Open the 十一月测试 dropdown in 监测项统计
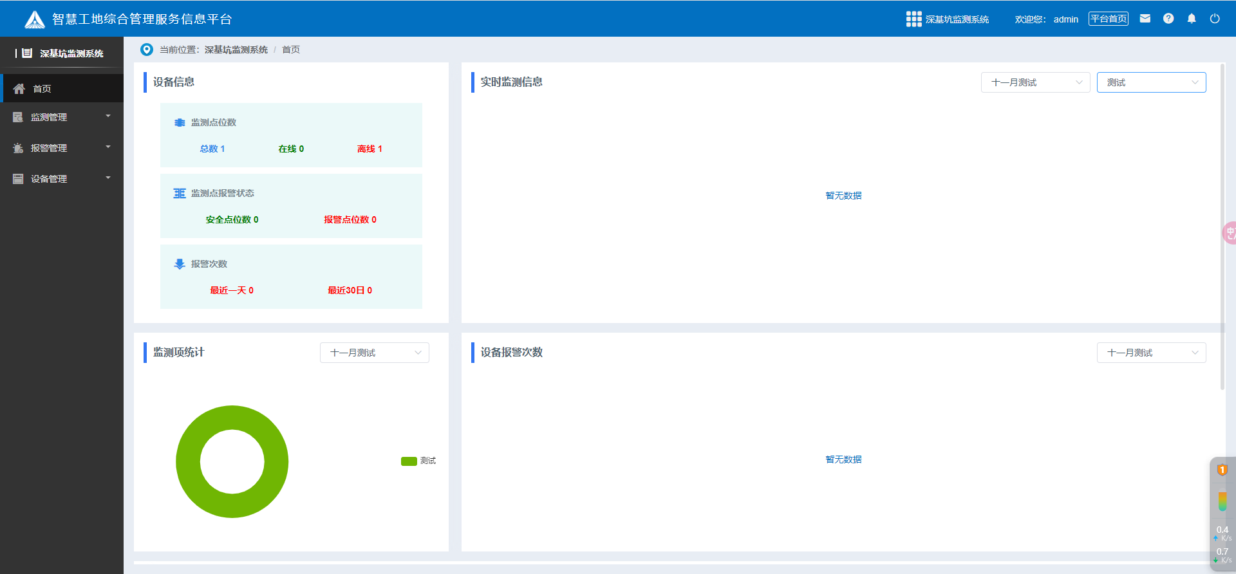The image size is (1236, 574). point(374,353)
